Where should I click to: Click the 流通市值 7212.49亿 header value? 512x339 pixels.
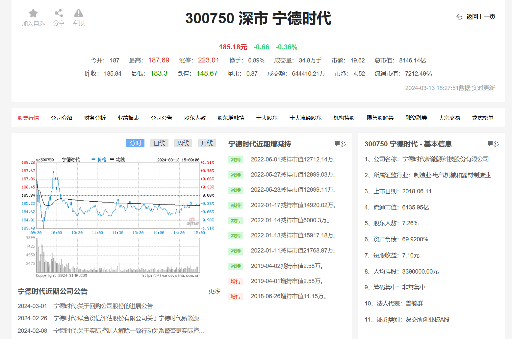[x=419, y=74]
